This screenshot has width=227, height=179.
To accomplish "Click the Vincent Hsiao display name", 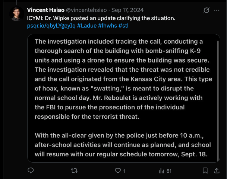I will coord(47,10).
